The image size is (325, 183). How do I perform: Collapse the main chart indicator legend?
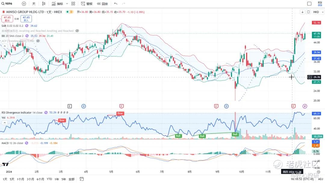pyautogui.click(x=5, y=46)
